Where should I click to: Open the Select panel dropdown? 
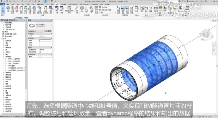(x=3, y=15)
